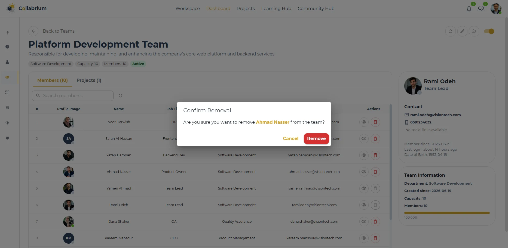508x248 pixels.
Task: Add a member with the person-plus icon
Action: click(474, 31)
